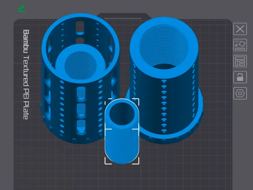Click the auto orient plate icon
Screen dimensions: 253x190
click(240, 45)
